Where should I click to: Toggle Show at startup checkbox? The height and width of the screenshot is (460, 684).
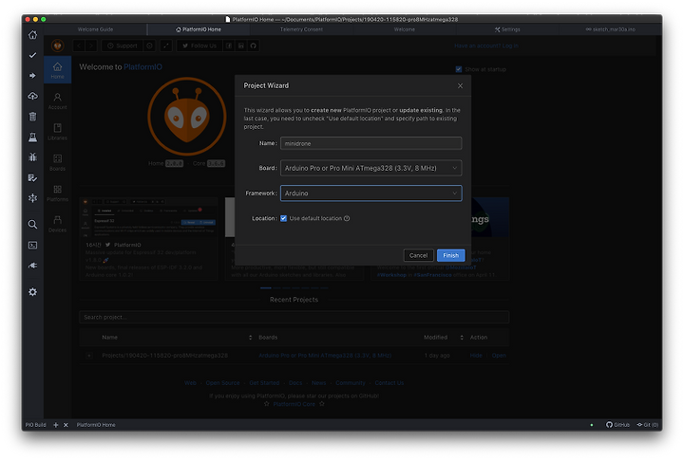point(459,69)
